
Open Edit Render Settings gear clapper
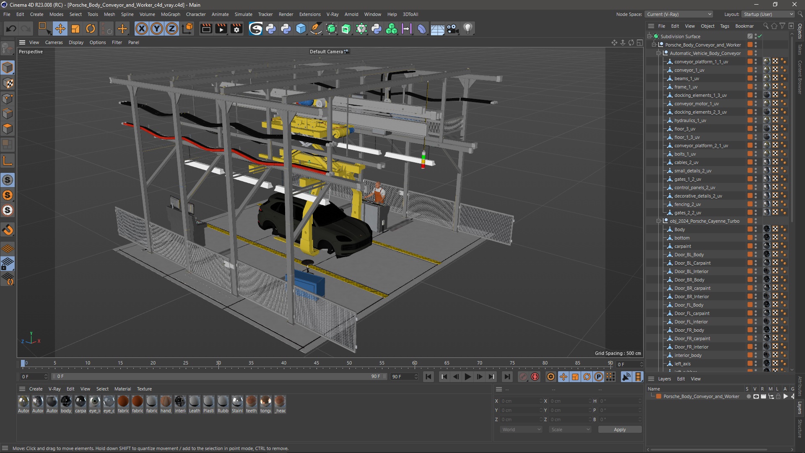click(237, 29)
